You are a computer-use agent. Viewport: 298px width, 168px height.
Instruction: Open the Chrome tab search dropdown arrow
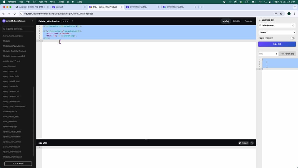pos(295,7)
